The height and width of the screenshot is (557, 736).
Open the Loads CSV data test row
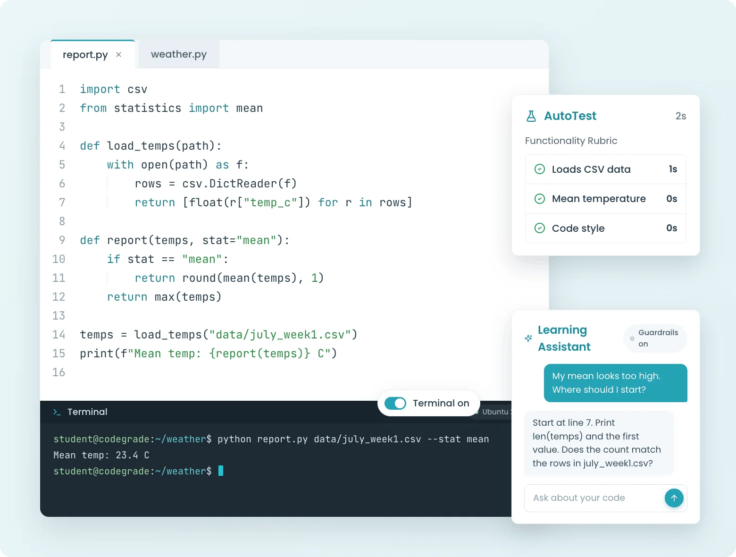[x=606, y=169]
